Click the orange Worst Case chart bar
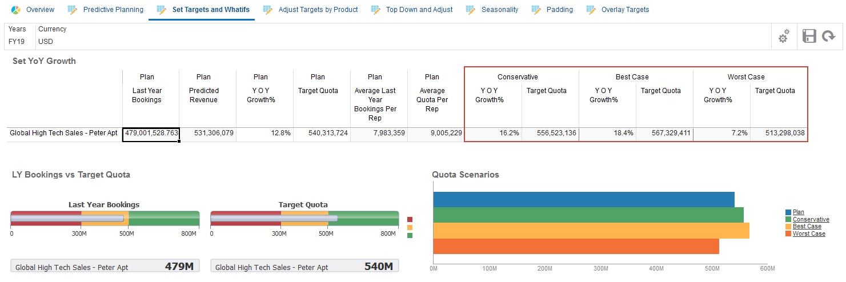The height and width of the screenshot is (282, 846). coord(576,246)
